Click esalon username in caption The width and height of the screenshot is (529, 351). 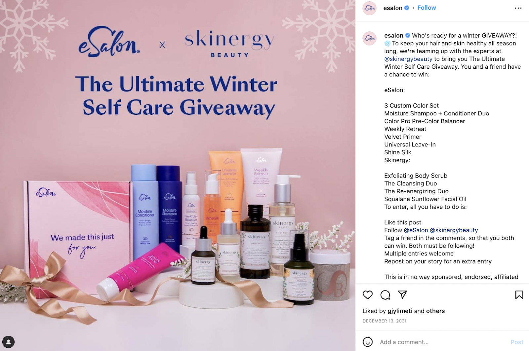(x=394, y=35)
